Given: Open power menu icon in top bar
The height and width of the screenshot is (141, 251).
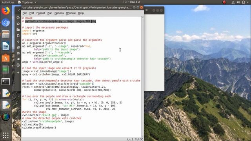Looking at the screenshot, I should [x=244, y=2].
